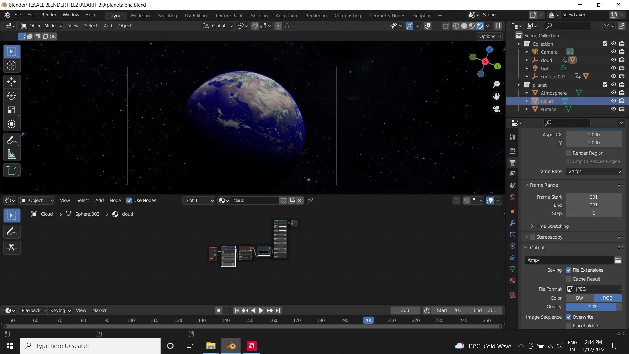The image size is (629, 354).
Task: Open the Tool properties tab
Action: (x=513, y=137)
